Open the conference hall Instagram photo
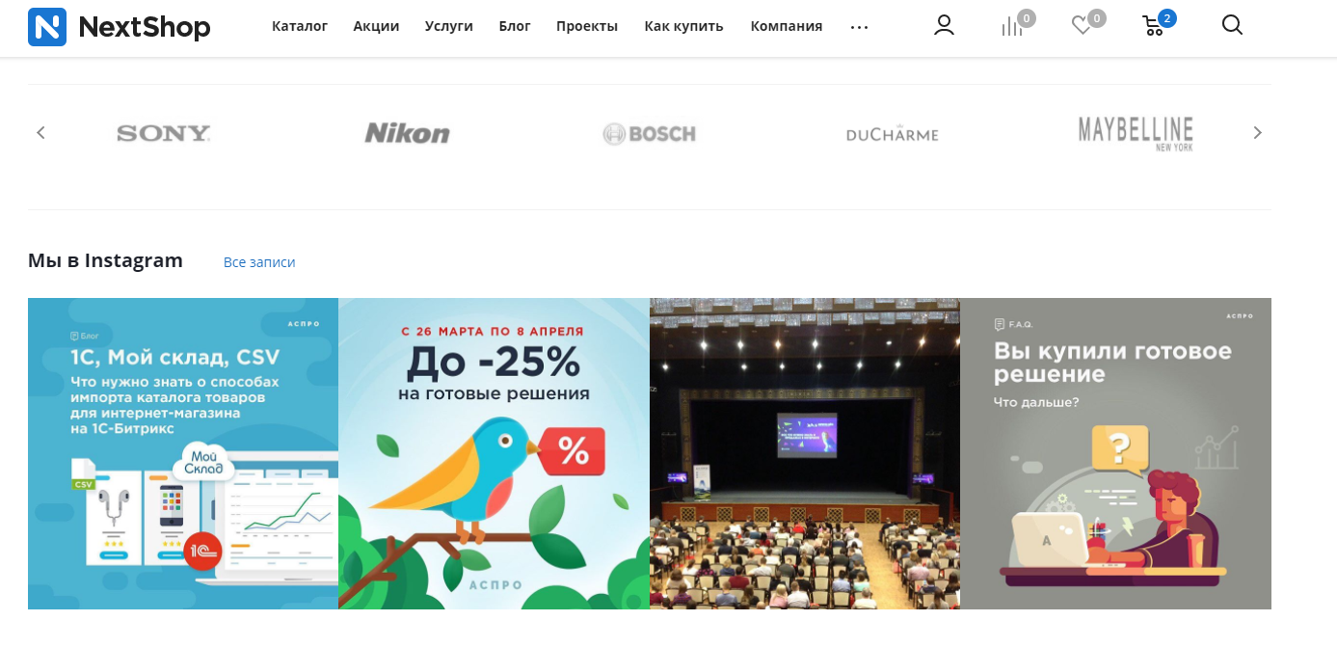1337x648 pixels. click(x=805, y=453)
